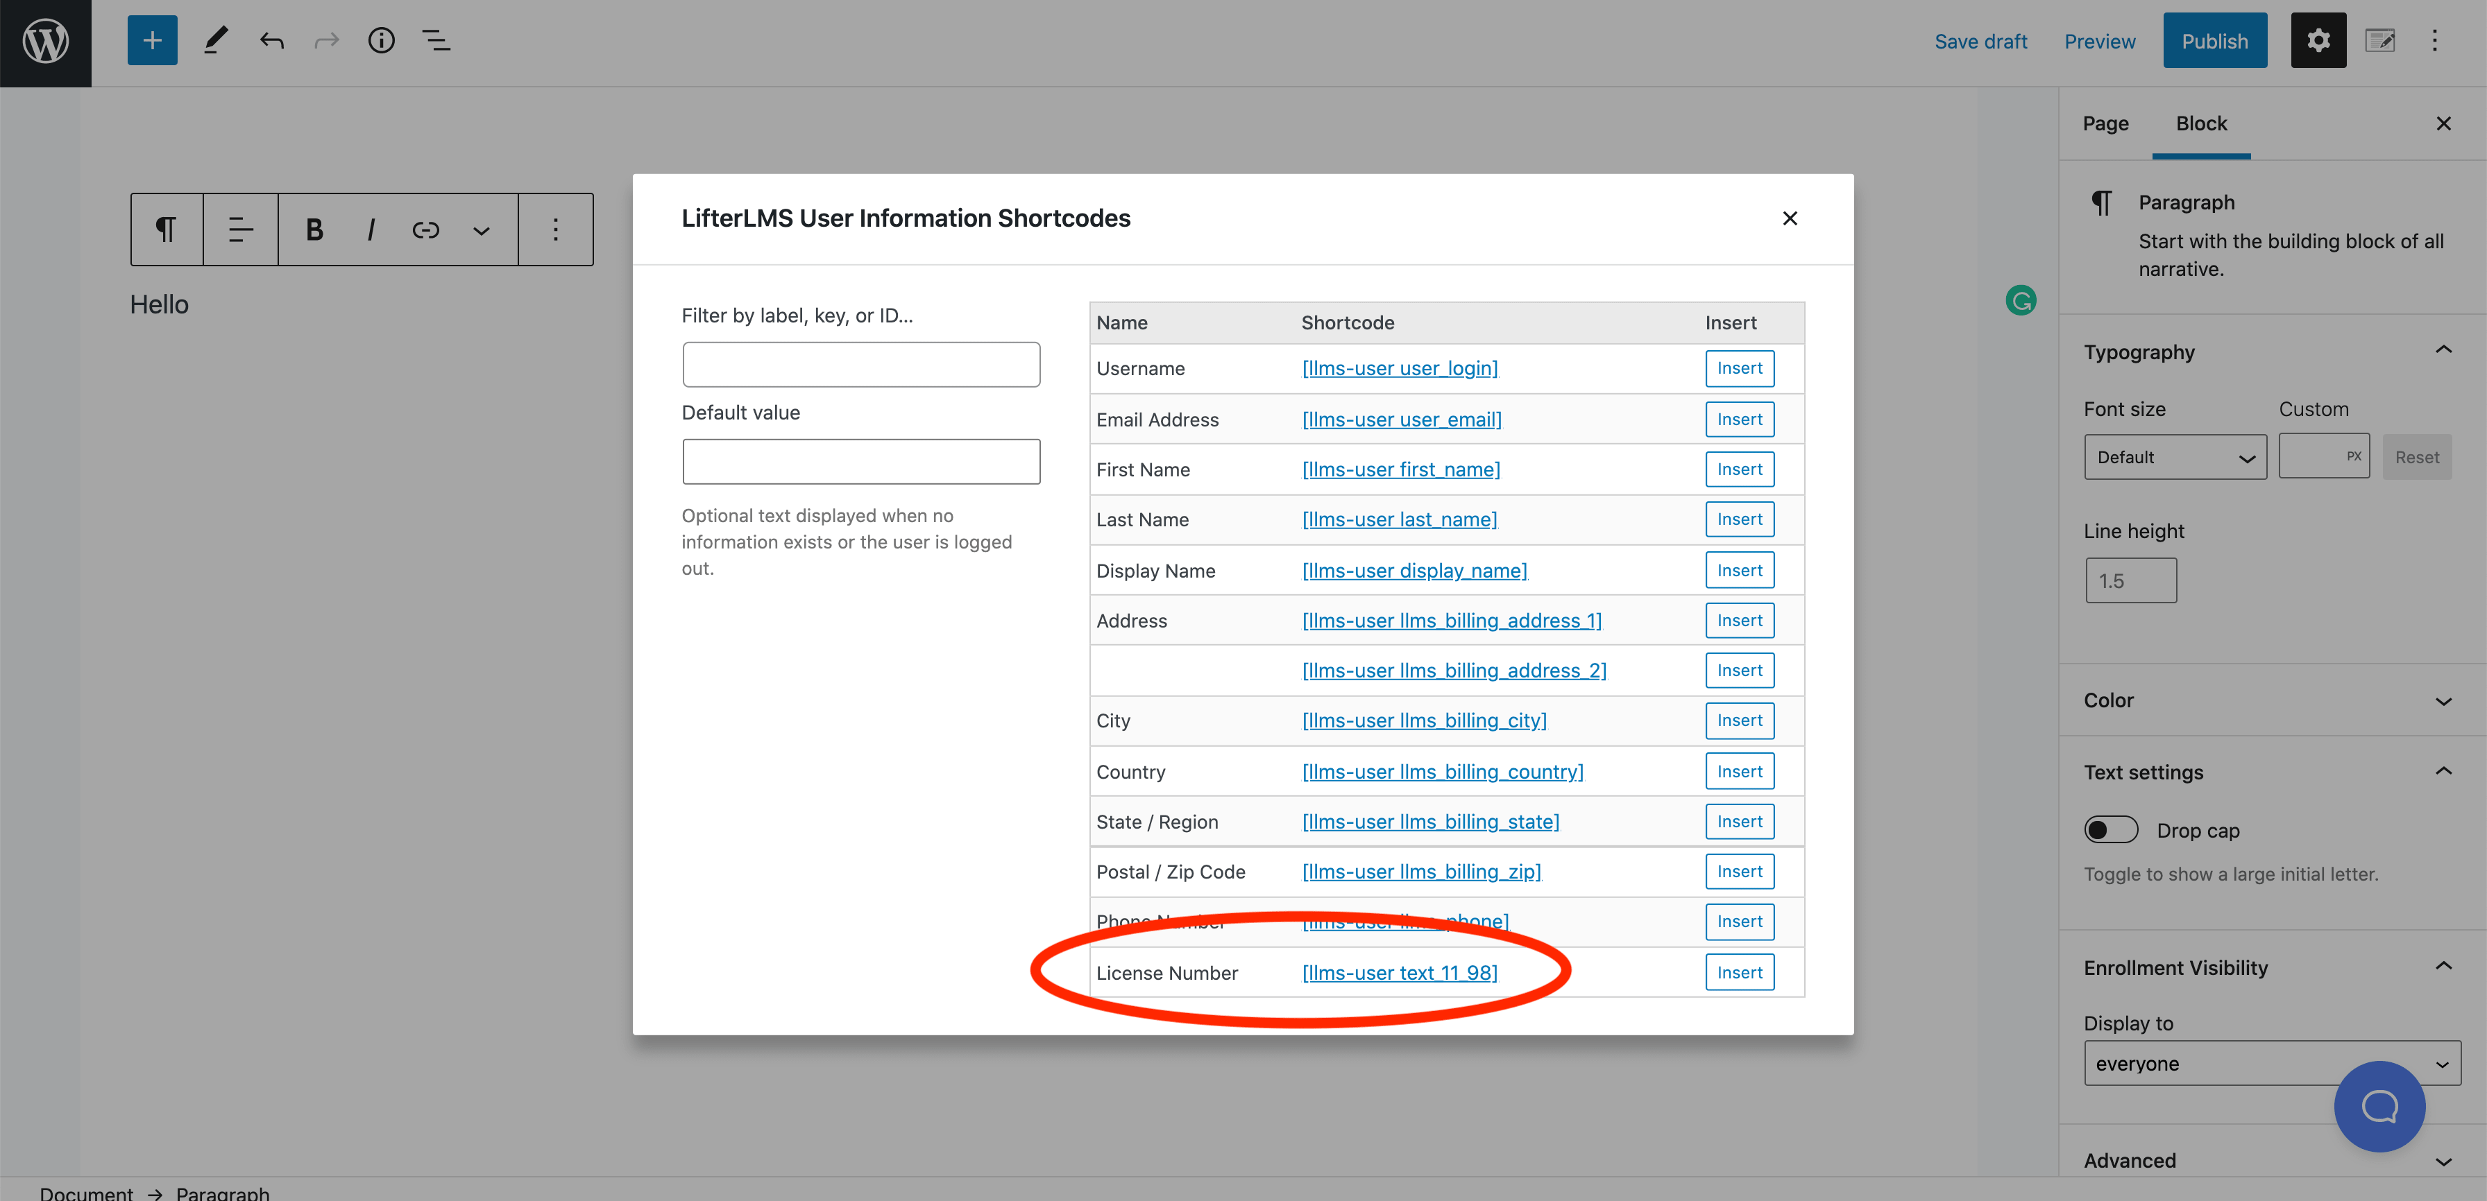
Task: Click Insert for City
Action: tap(1740, 720)
